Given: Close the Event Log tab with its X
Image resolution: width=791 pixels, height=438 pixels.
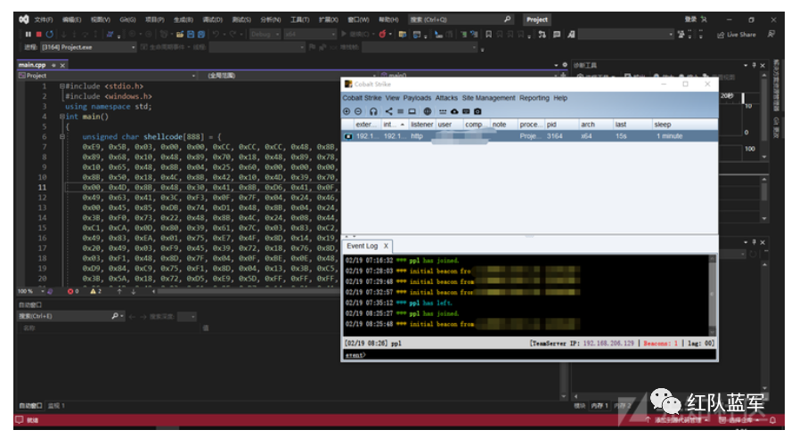Looking at the screenshot, I should (x=386, y=246).
